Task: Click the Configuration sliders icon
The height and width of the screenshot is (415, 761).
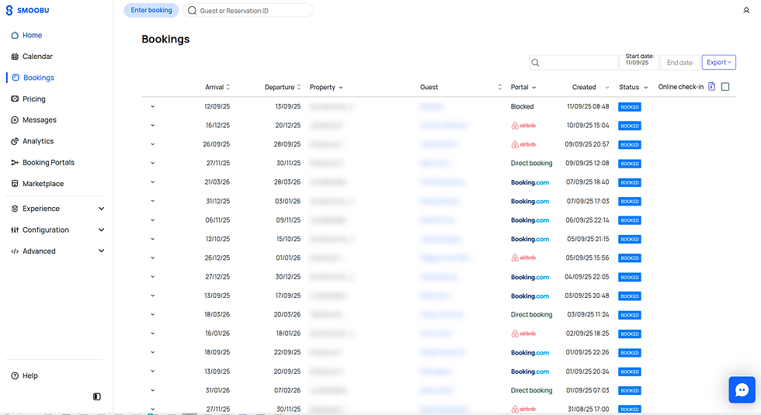Action: pos(15,230)
